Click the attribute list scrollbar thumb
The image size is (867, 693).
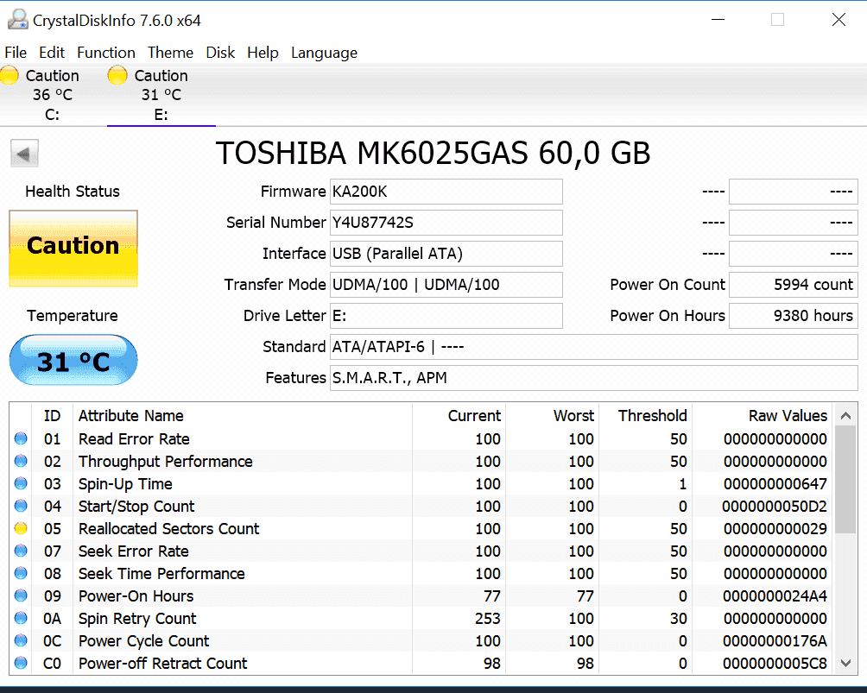click(845, 479)
